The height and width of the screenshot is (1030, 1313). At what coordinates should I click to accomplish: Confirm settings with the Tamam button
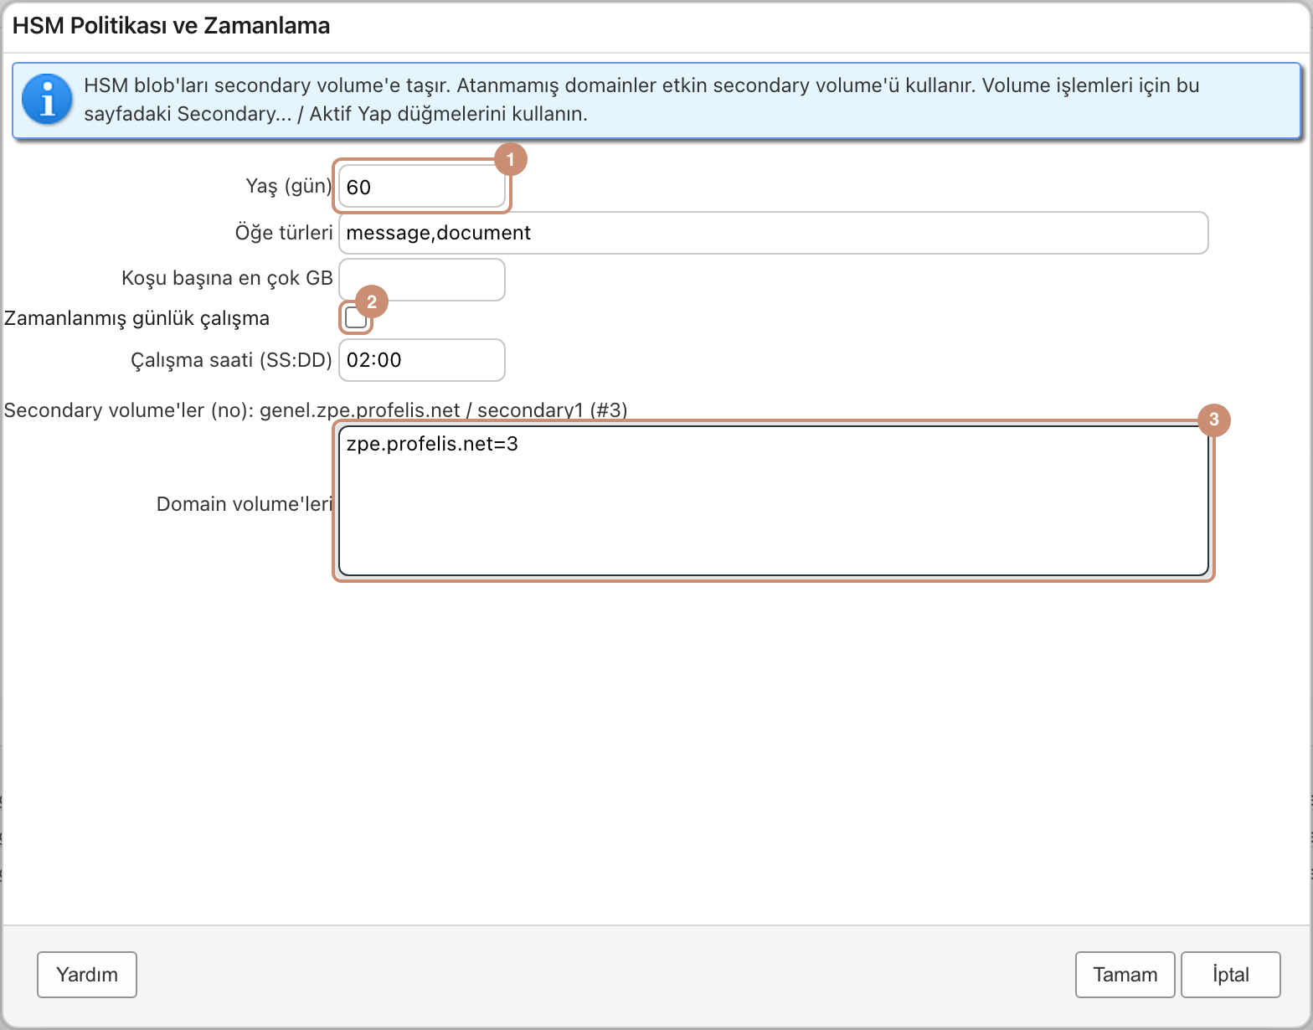(1125, 975)
